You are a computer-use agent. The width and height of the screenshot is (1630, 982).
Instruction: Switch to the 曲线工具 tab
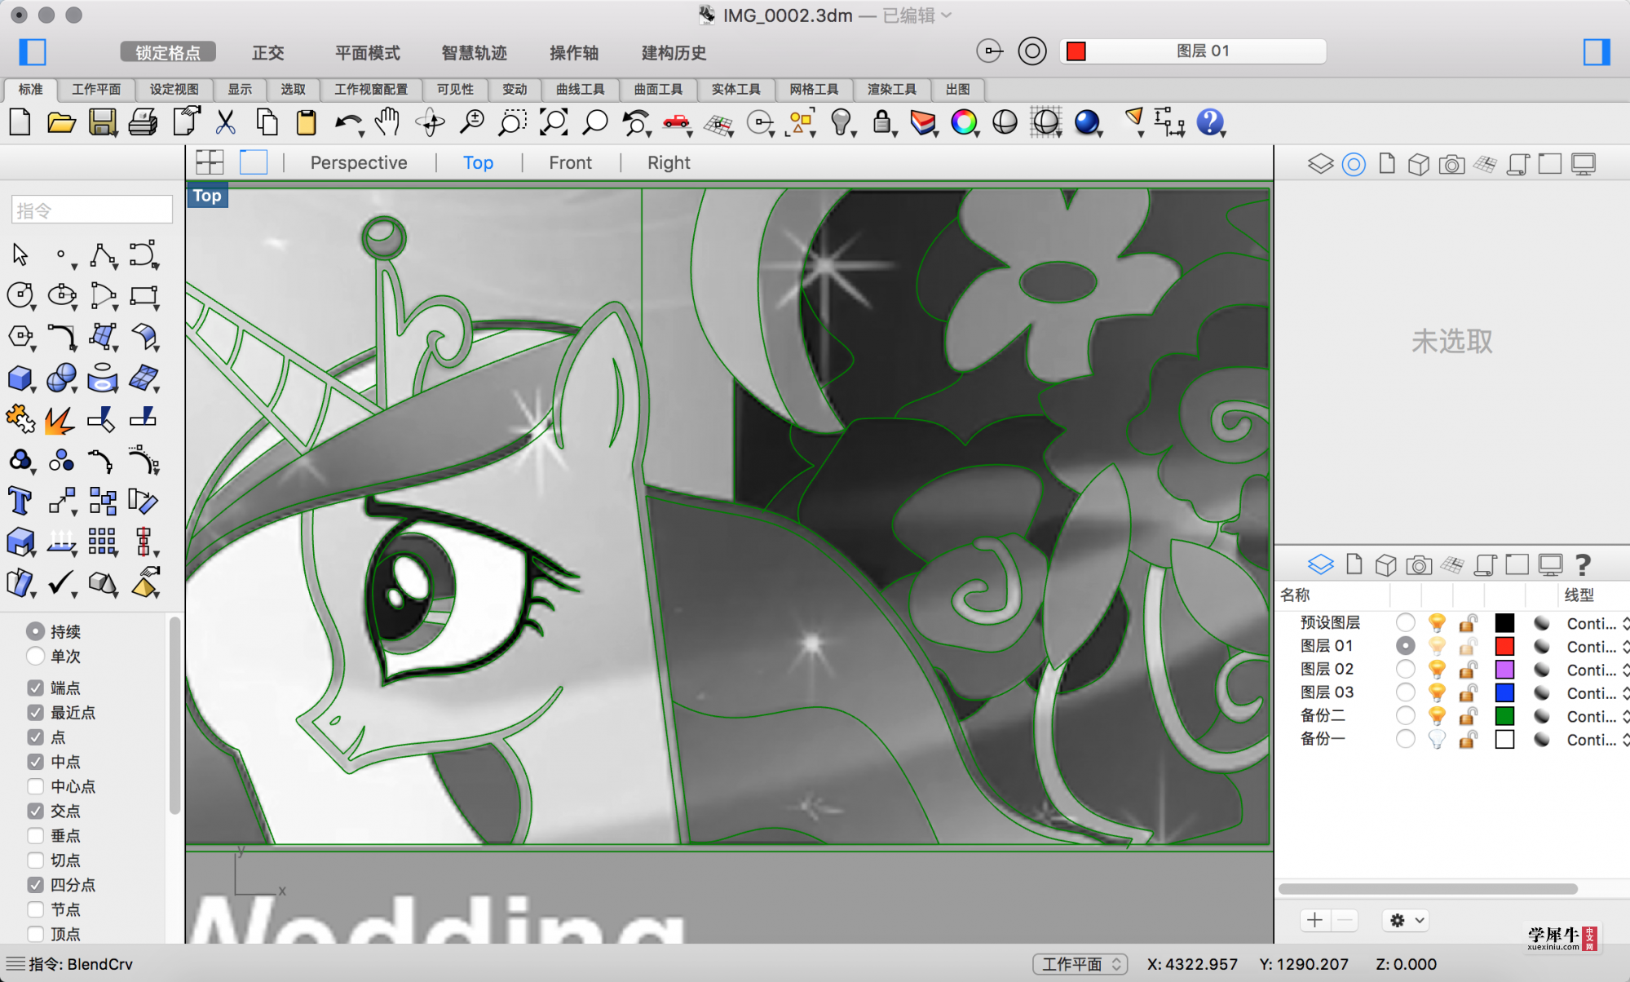(581, 89)
